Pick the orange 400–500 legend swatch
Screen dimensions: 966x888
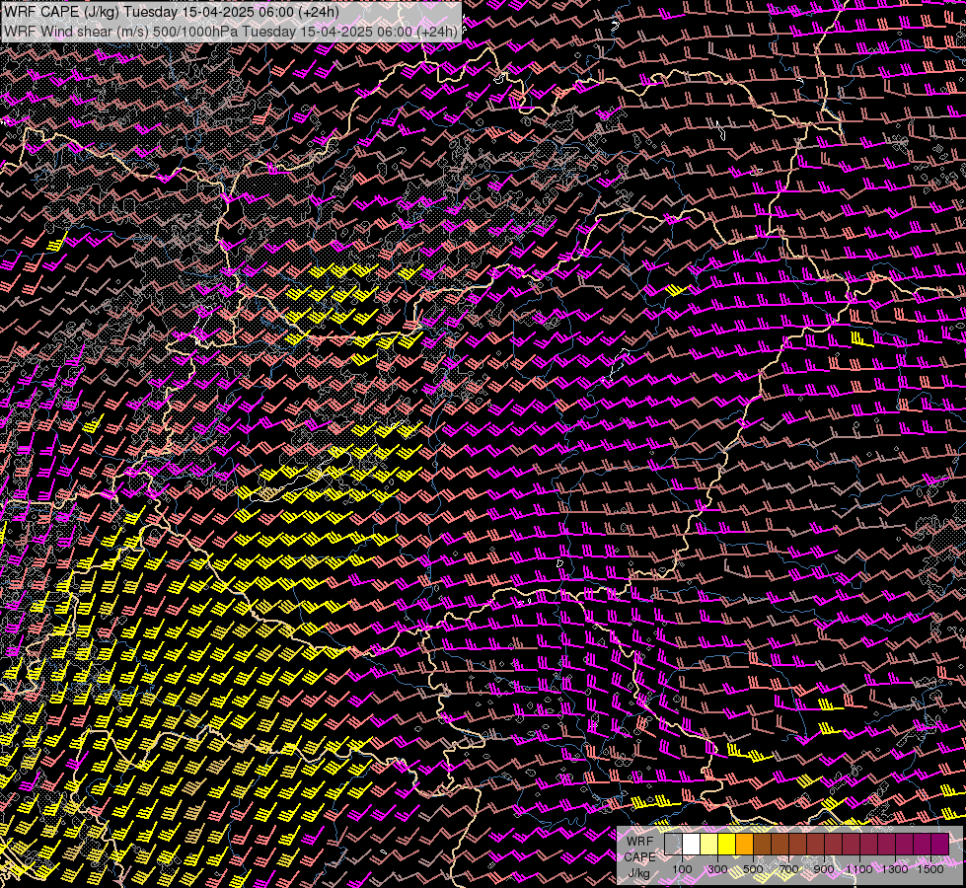click(744, 845)
